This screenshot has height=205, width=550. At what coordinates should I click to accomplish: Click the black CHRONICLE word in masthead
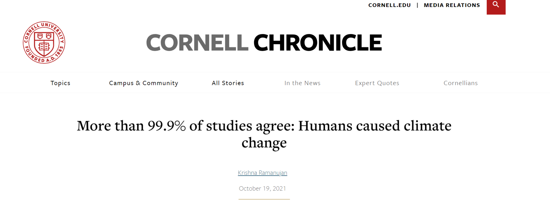pyautogui.click(x=318, y=43)
